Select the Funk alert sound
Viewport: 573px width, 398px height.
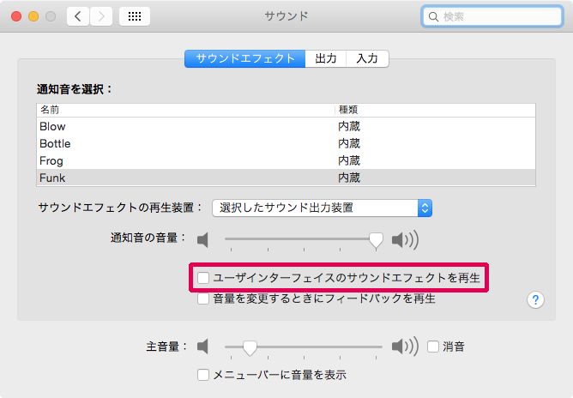[x=286, y=178]
